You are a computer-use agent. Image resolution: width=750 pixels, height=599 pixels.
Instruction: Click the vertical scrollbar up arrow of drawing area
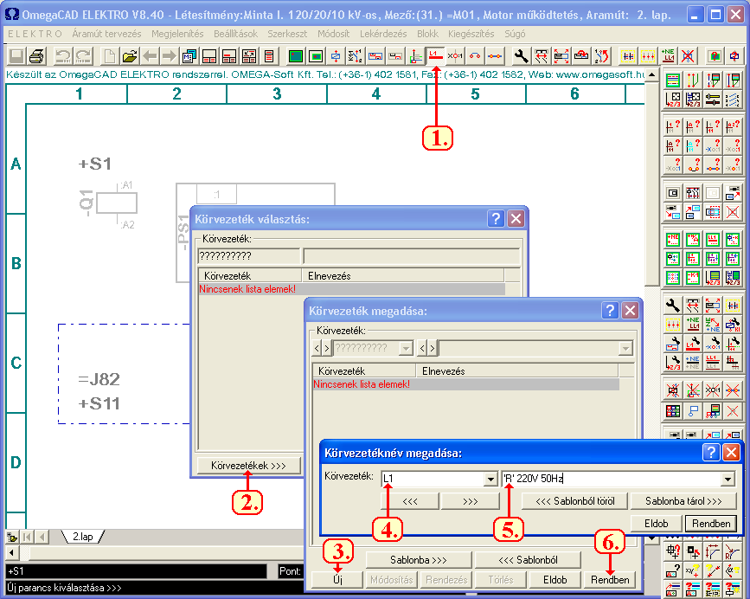651,76
